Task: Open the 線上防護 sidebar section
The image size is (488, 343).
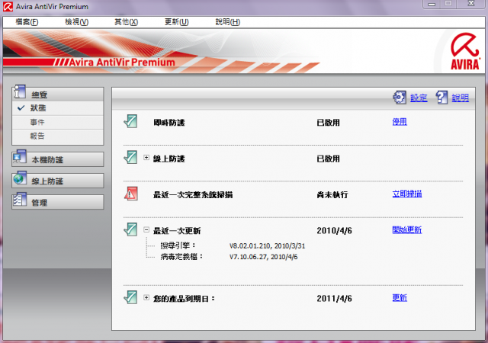Action: point(58,181)
